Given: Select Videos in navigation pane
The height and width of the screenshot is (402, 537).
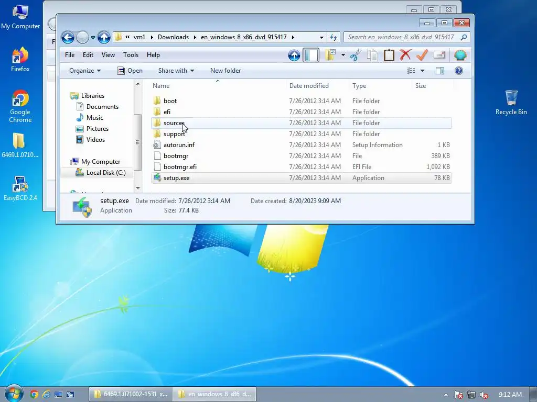Looking at the screenshot, I should [90, 139].
